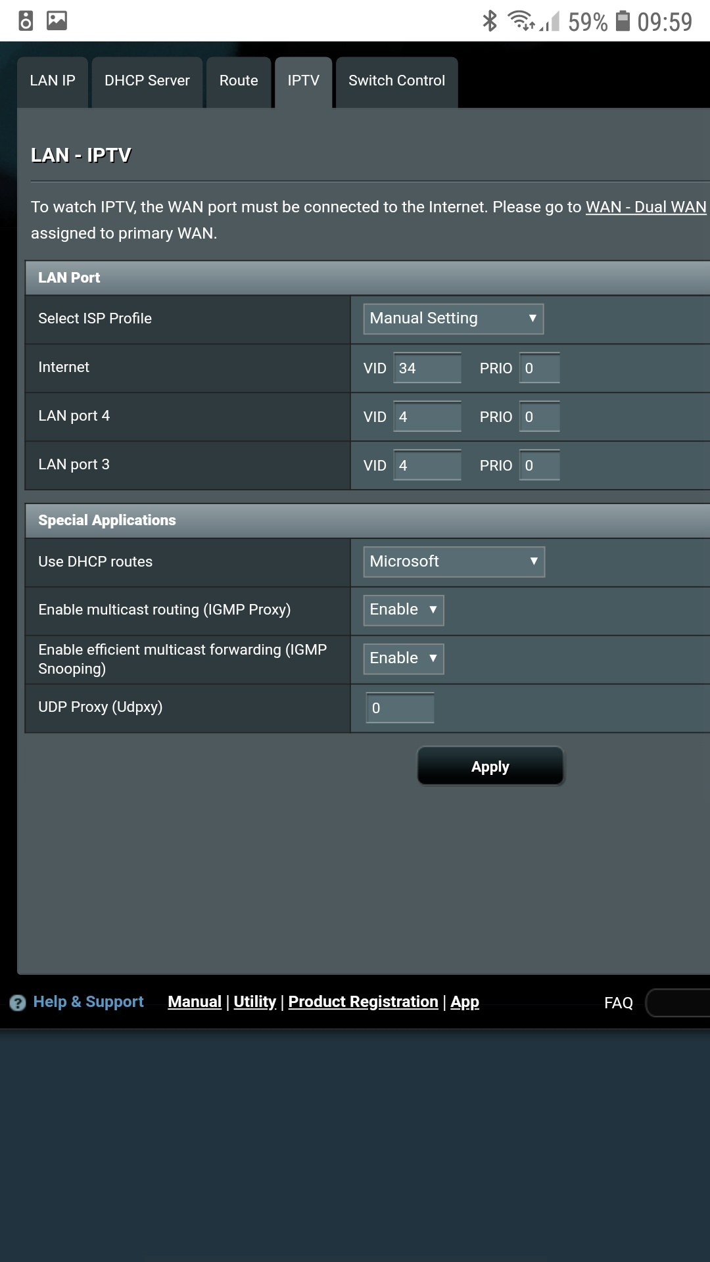Tap the speaker notification icon in status bar
Viewport: 710px width, 1262px height.
pyautogui.click(x=26, y=21)
